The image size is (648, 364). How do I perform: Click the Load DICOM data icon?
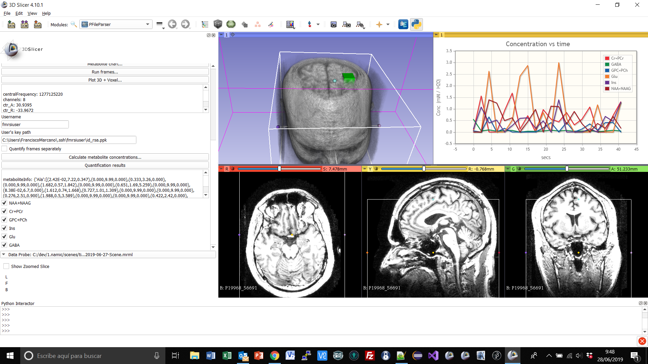(24, 24)
